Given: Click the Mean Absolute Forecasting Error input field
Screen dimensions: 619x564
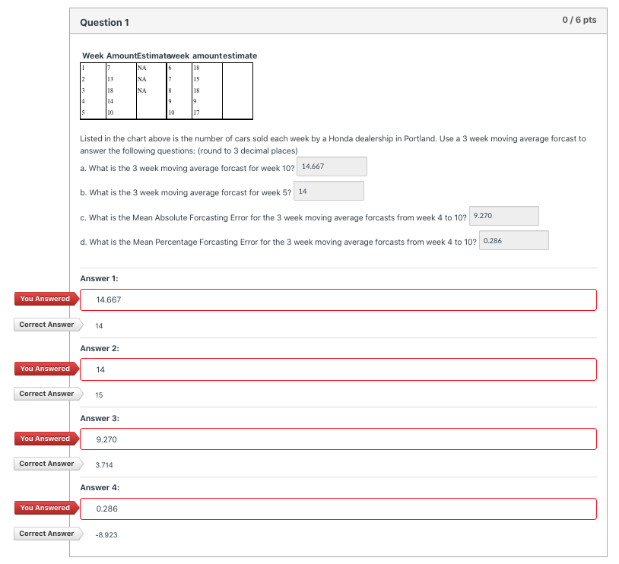Looking at the screenshot, I should tap(503, 216).
